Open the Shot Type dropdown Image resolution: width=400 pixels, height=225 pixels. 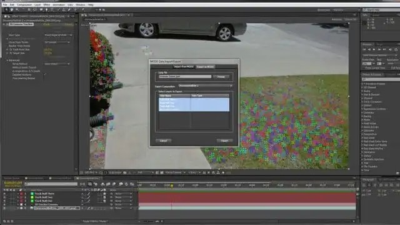coord(58,35)
